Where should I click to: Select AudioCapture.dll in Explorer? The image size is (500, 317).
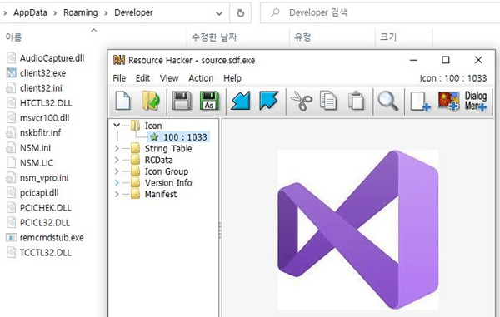(45, 58)
